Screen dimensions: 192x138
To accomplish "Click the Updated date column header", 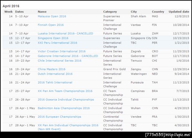I will pos(179,12).
